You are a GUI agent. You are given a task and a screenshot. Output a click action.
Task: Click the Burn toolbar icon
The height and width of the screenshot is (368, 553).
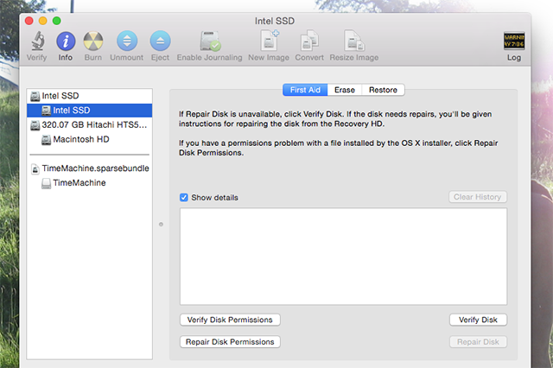(93, 41)
